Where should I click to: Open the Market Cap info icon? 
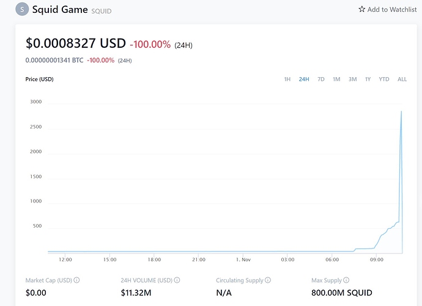(76, 280)
